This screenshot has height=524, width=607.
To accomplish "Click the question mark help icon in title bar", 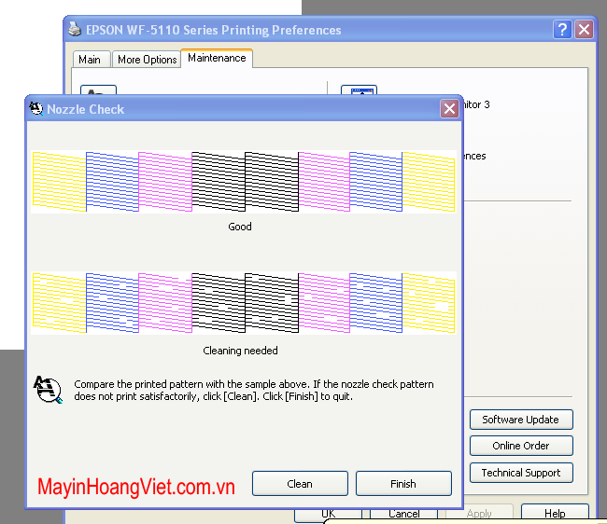I will click(x=562, y=29).
